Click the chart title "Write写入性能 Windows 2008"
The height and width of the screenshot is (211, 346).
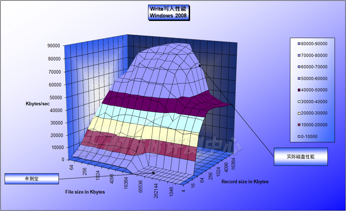tap(168, 12)
